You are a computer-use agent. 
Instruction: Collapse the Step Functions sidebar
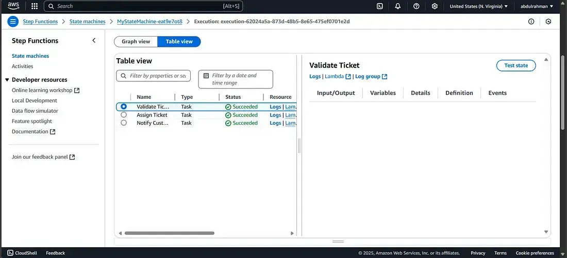pyautogui.click(x=94, y=41)
